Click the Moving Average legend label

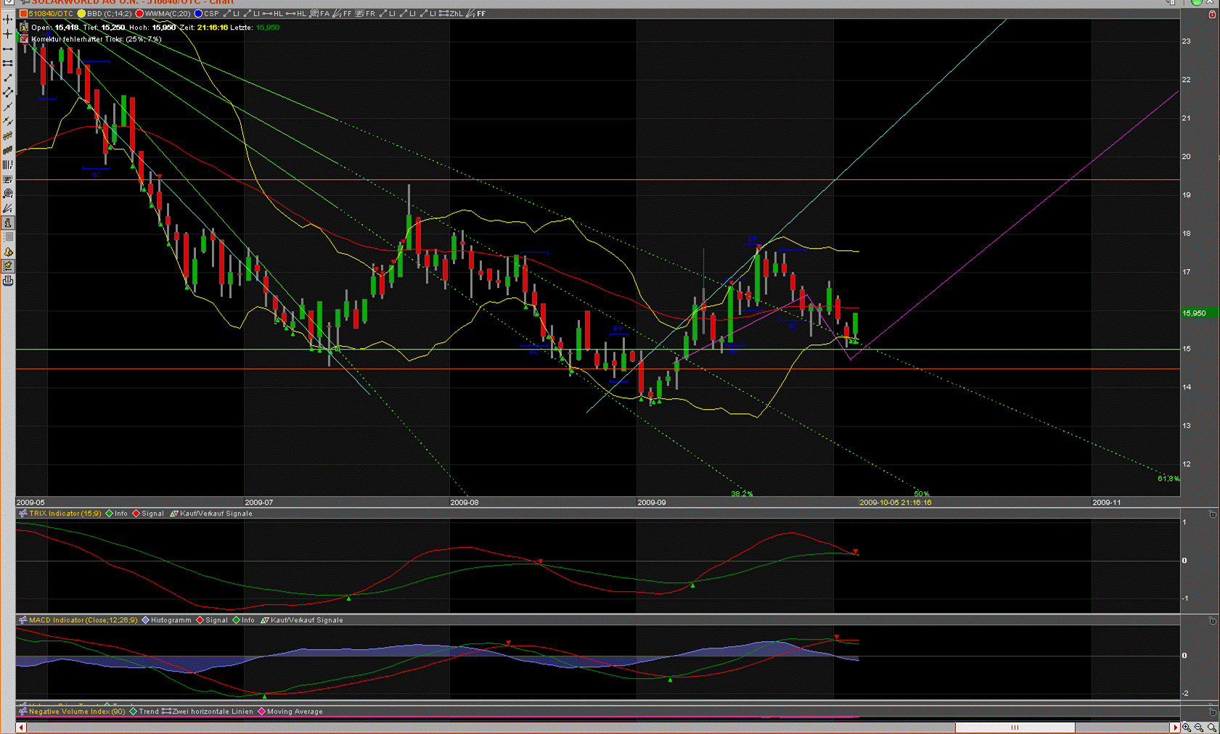[294, 712]
